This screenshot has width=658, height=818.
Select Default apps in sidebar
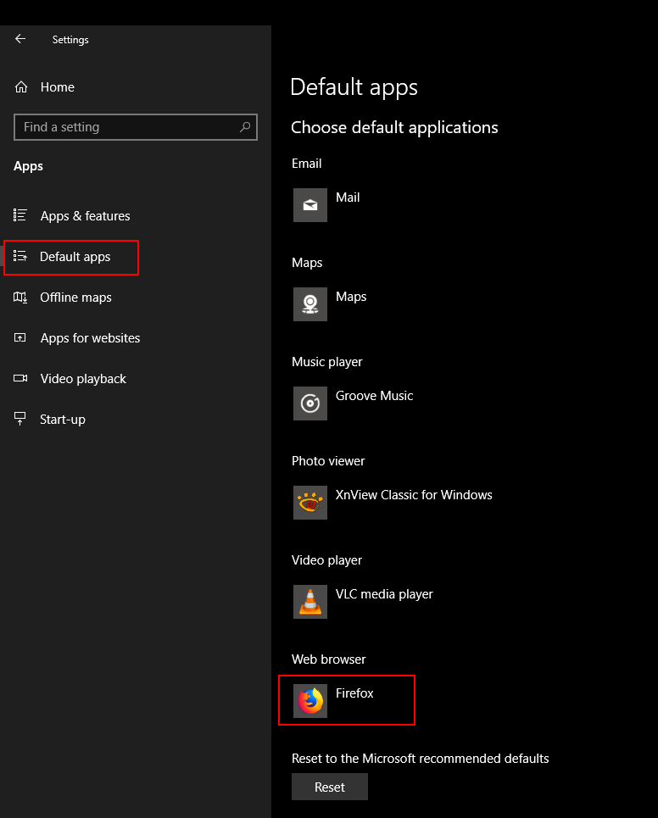coord(75,257)
